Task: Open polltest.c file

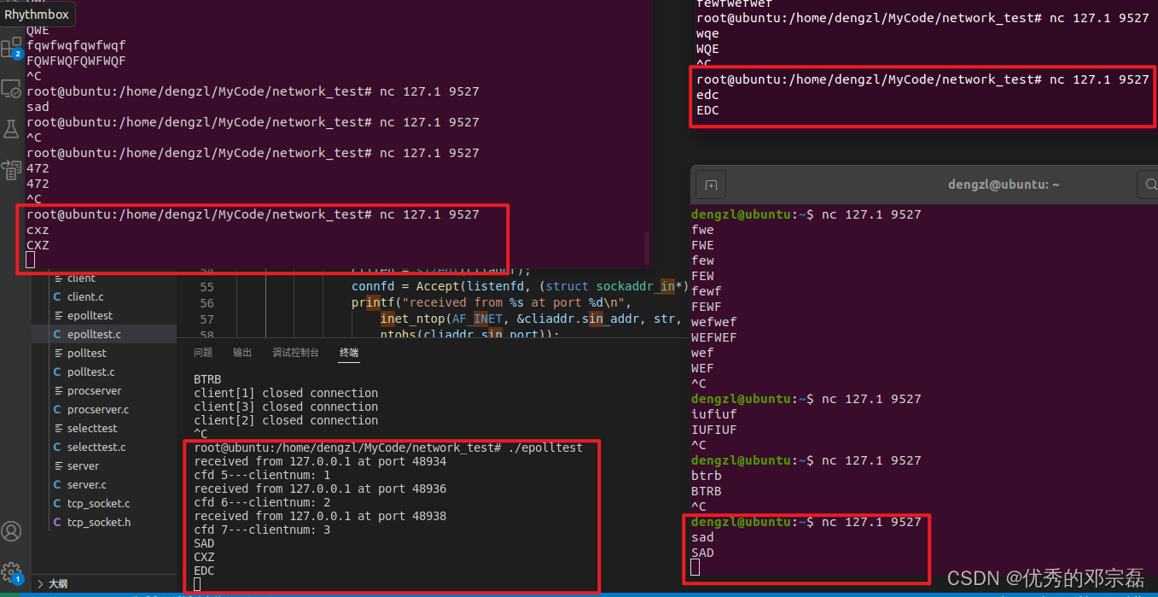Action: [103, 372]
